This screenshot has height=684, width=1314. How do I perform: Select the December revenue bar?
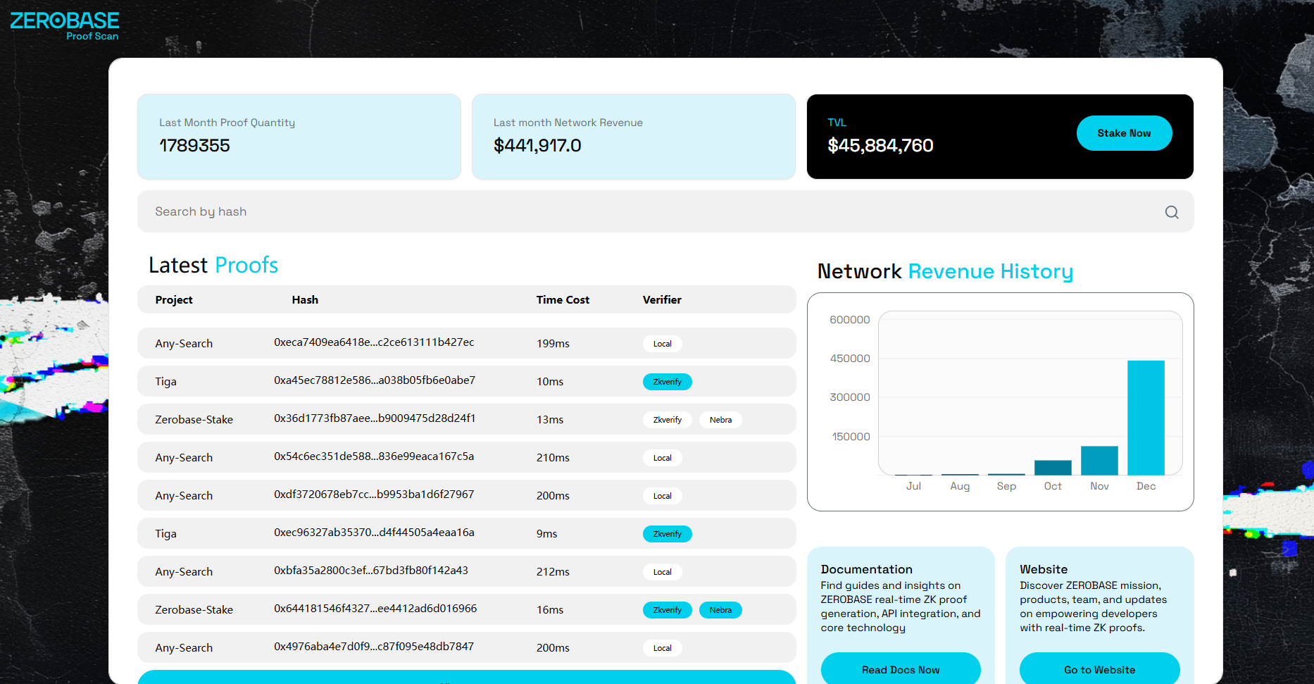pyautogui.click(x=1146, y=418)
